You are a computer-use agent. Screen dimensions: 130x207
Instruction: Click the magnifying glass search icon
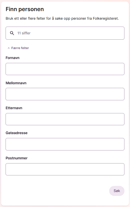[x=12, y=33]
